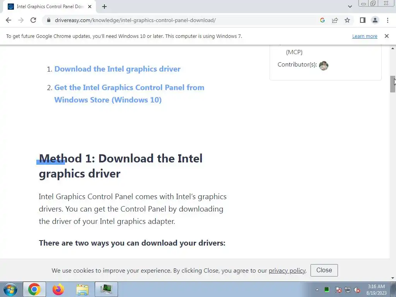The width and height of the screenshot is (396, 297).
Task: Open the Chrome profile avatar
Action: 375,20
